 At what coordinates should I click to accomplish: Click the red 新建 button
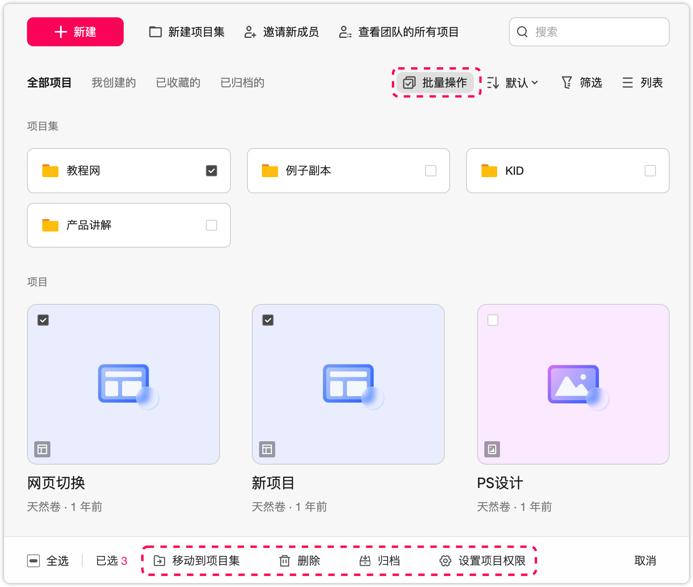click(75, 32)
